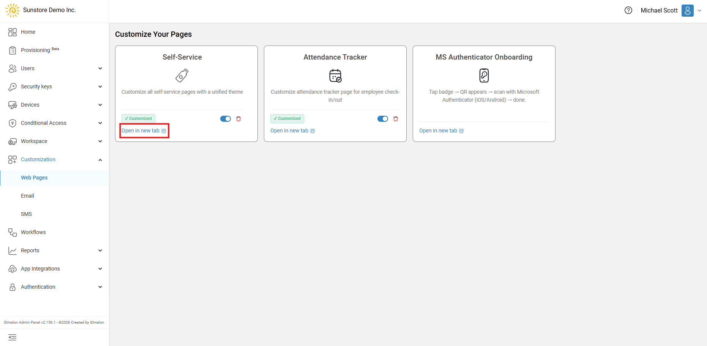Viewport: 707px width, 346px height.
Task: Delete Self-Service customization with trash icon
Action: (x=238, y=119)
